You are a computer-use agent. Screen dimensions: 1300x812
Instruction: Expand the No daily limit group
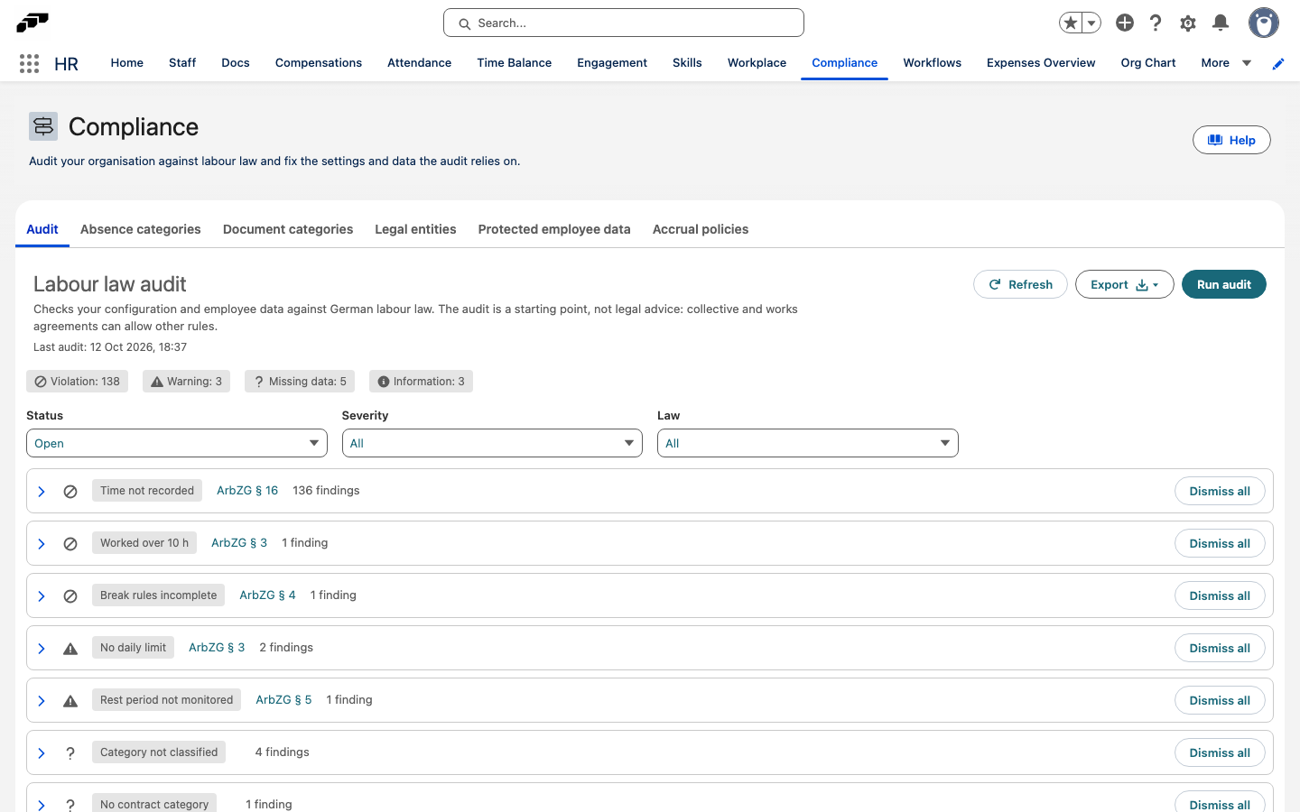[x=42, y=649]
